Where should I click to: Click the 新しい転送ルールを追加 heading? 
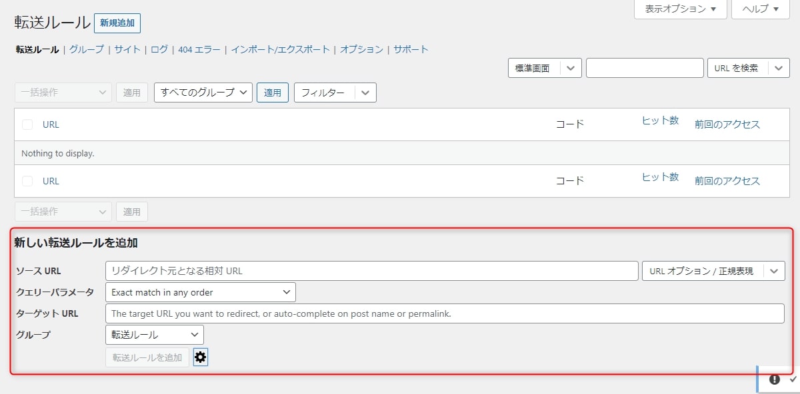tap(76, 243)
